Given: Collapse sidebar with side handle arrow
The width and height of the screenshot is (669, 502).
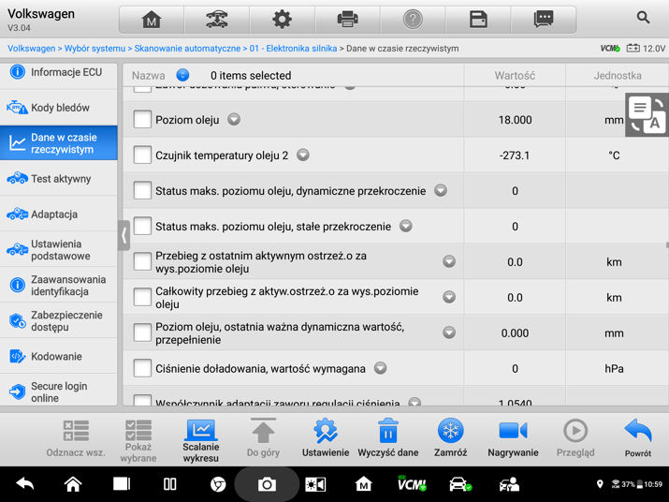Looking at the screenshot, I should (x=124, y=235).
